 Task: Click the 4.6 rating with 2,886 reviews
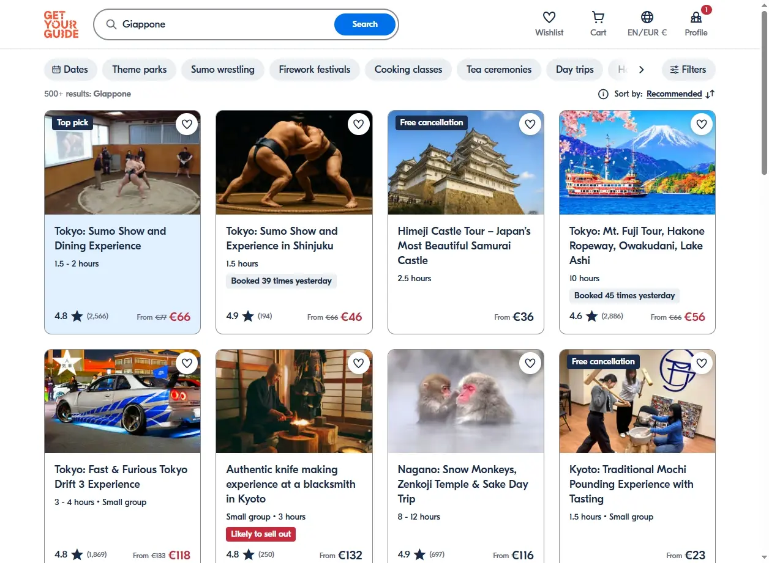[x=596, y=317]
